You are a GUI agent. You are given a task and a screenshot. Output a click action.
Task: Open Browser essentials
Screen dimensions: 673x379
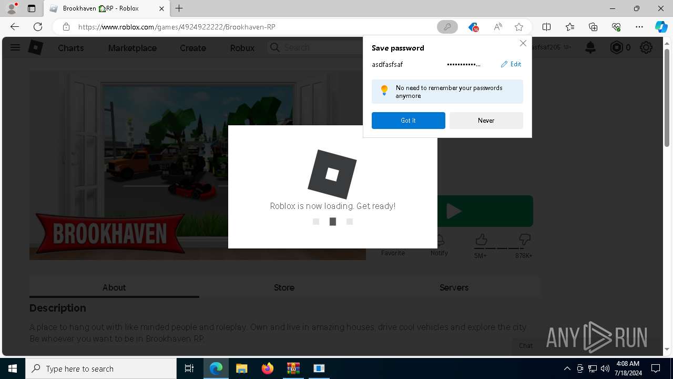[616, 27]
